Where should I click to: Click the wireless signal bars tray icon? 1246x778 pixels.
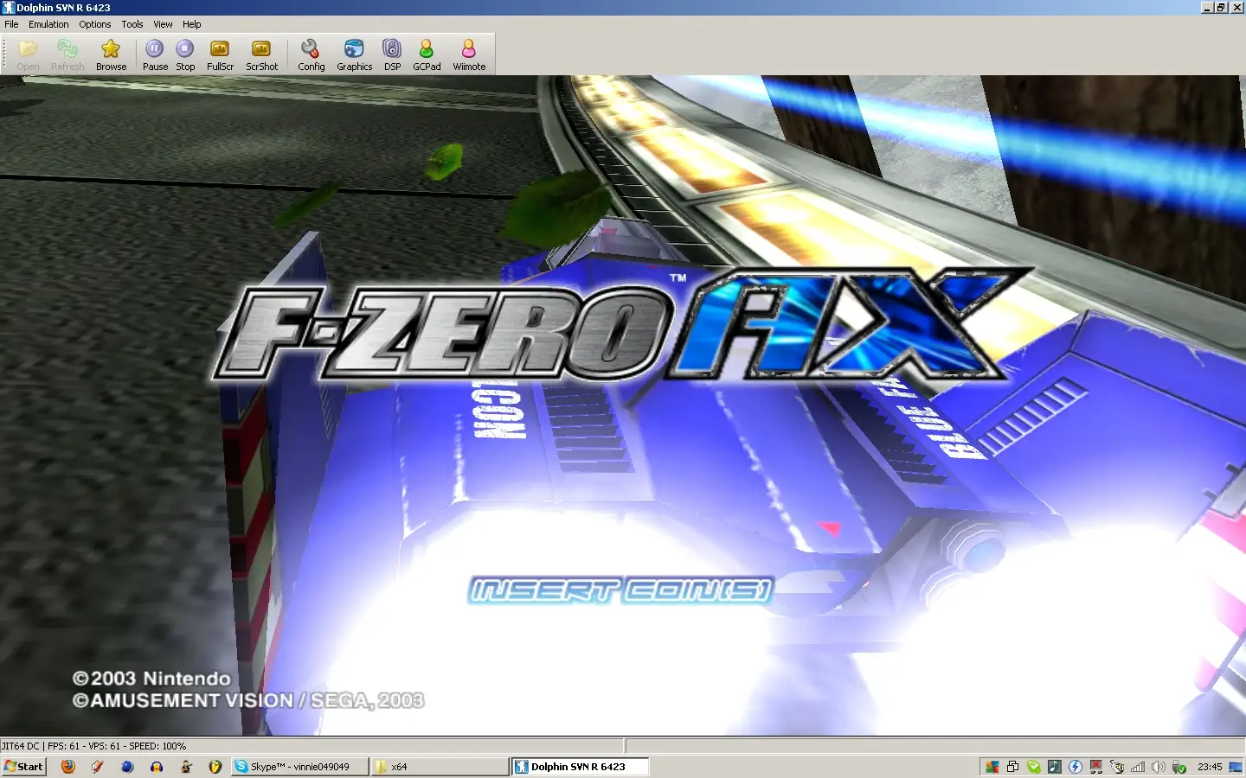tap(1138, 767)
